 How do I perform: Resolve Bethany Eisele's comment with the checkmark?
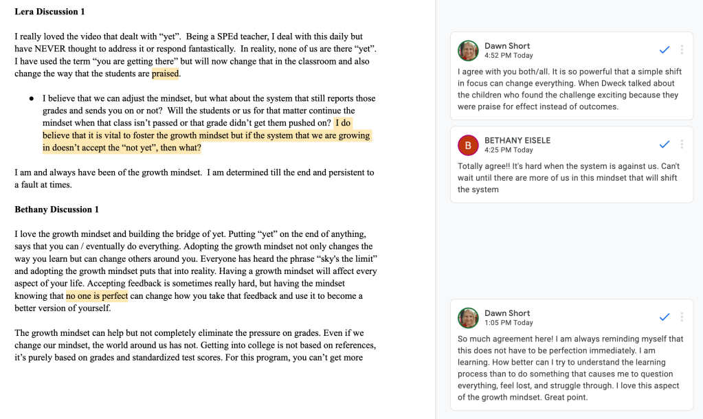(x=664, y=144)
